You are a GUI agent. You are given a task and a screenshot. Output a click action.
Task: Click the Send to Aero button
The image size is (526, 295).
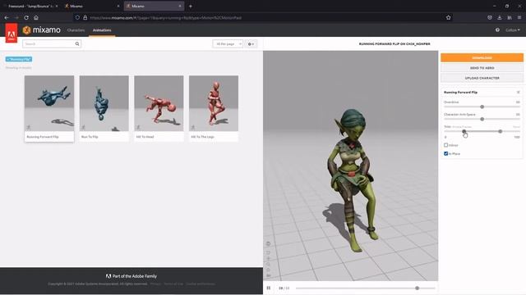pos(482,68)
